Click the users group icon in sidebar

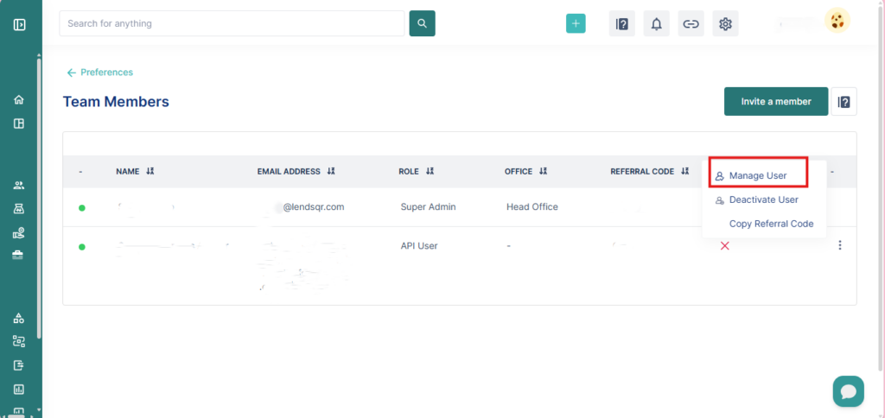pyautogui.click(x=19, y=185)
